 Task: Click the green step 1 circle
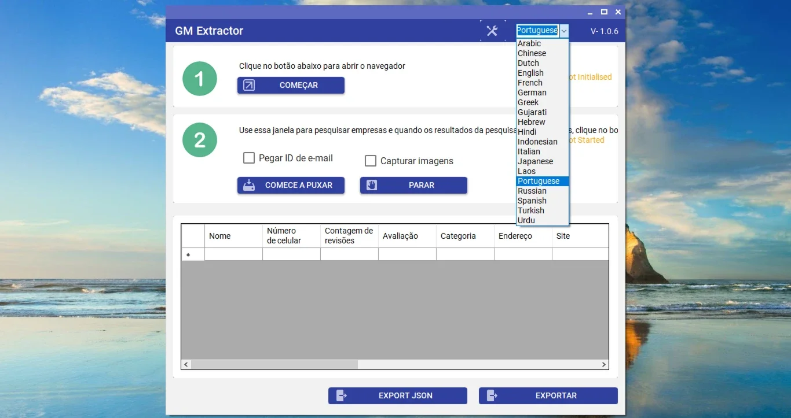tap(200, 79)
